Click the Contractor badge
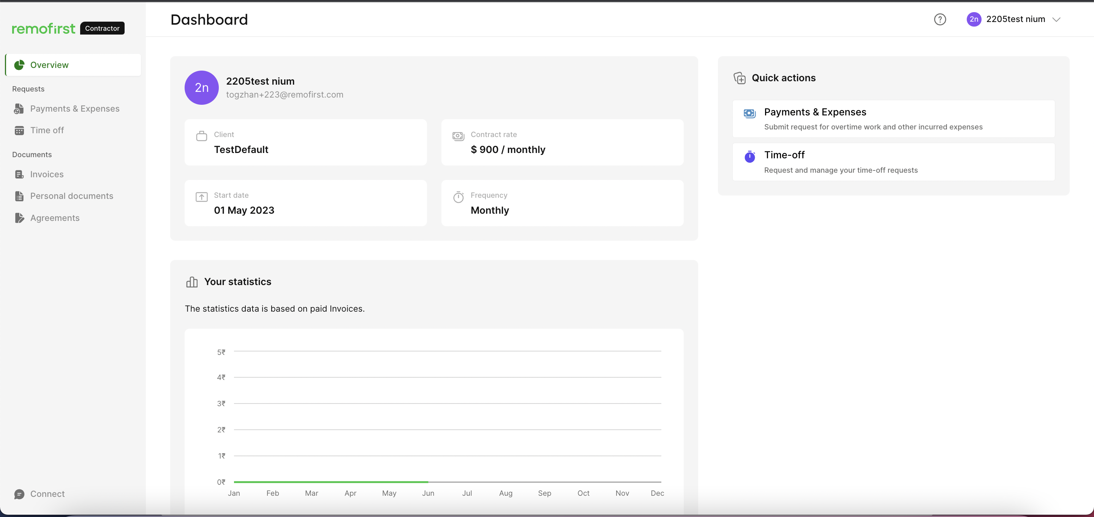Viewport: 1094px width, 517px height. coord(102,28)
